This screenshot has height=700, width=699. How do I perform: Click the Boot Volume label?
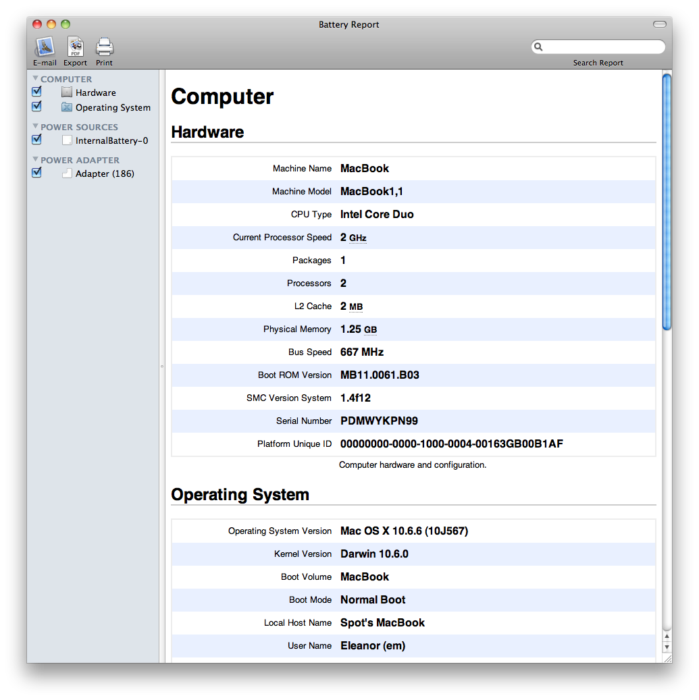(x=307, y=576)
